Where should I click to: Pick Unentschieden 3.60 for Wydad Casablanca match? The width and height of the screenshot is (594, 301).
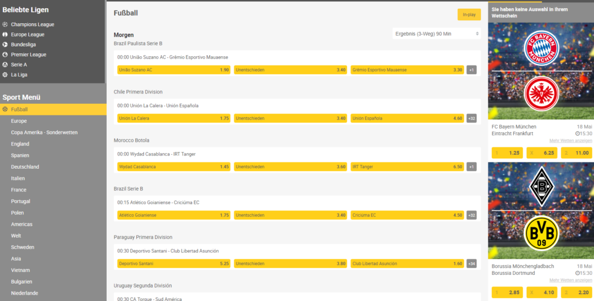pos(291,167)
